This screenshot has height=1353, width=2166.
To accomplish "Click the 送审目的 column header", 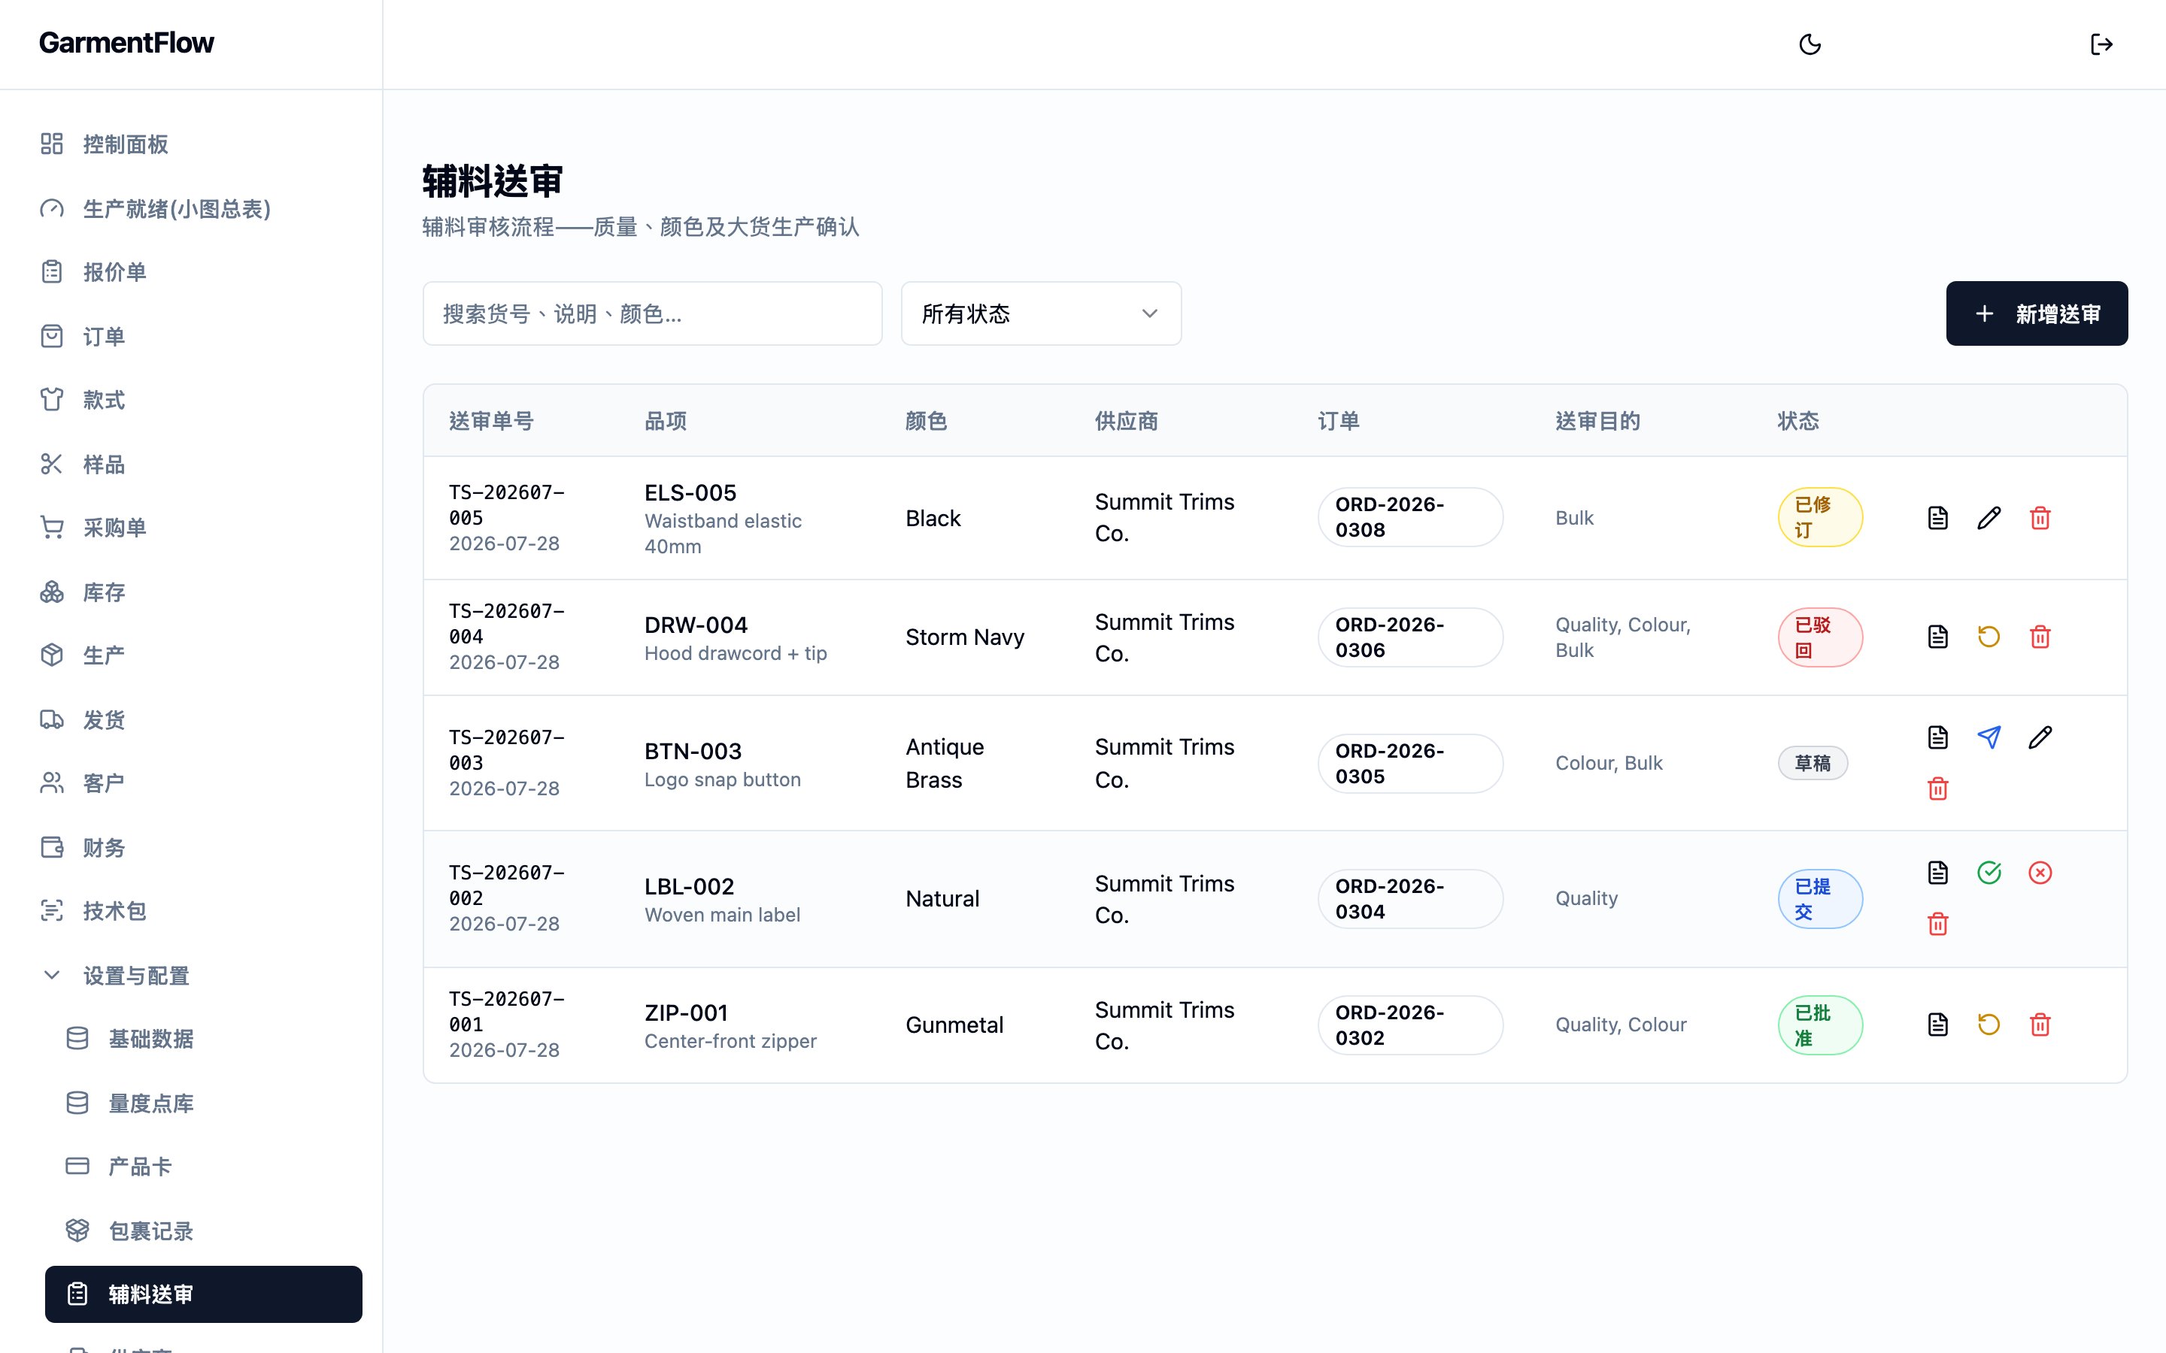I will point(1597,422).
